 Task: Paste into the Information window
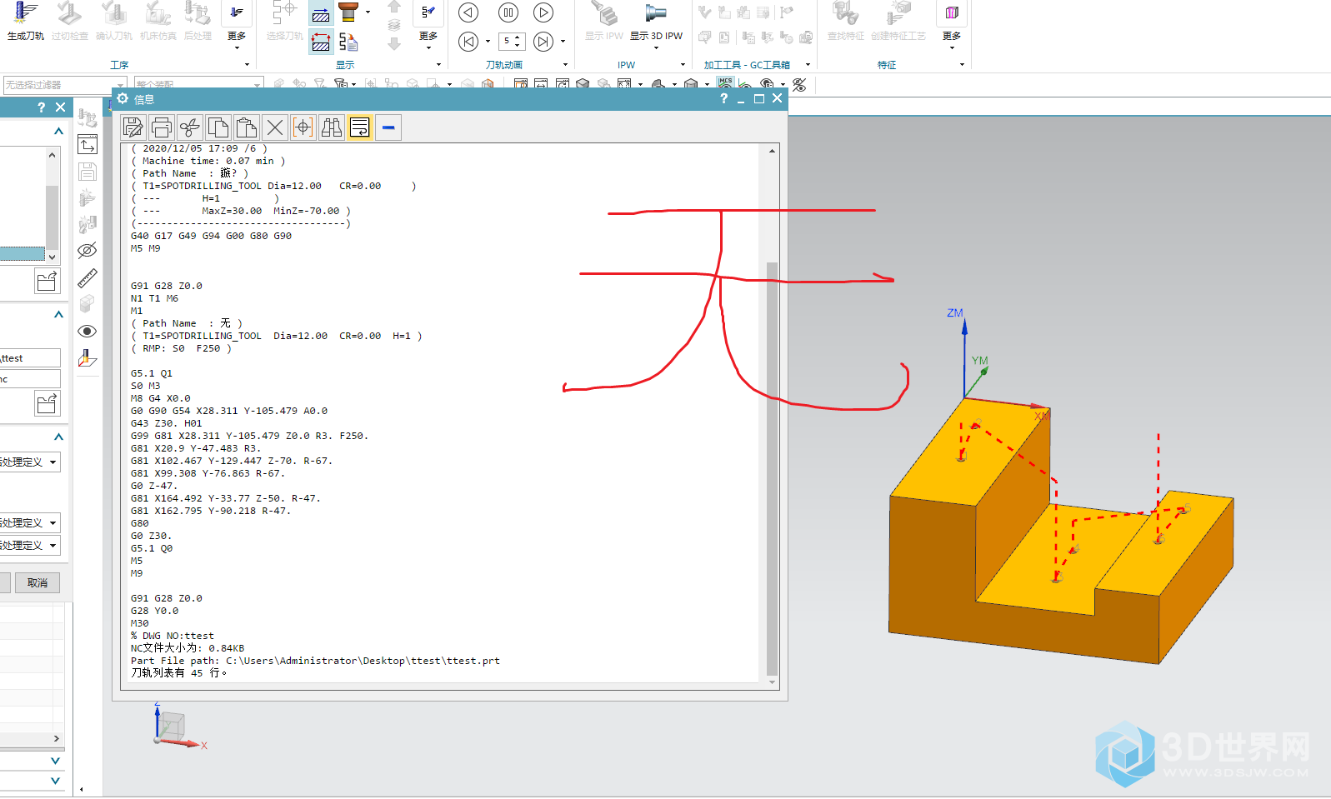tap(247, 127)
